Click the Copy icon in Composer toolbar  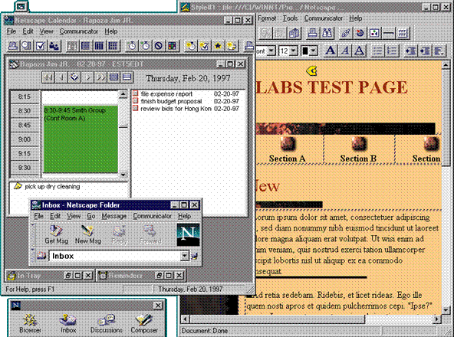(279, 33)
